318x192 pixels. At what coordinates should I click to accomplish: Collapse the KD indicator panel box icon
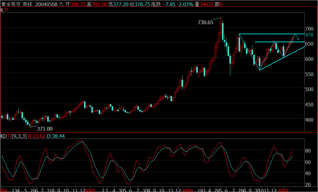click(x=10, y=136)
